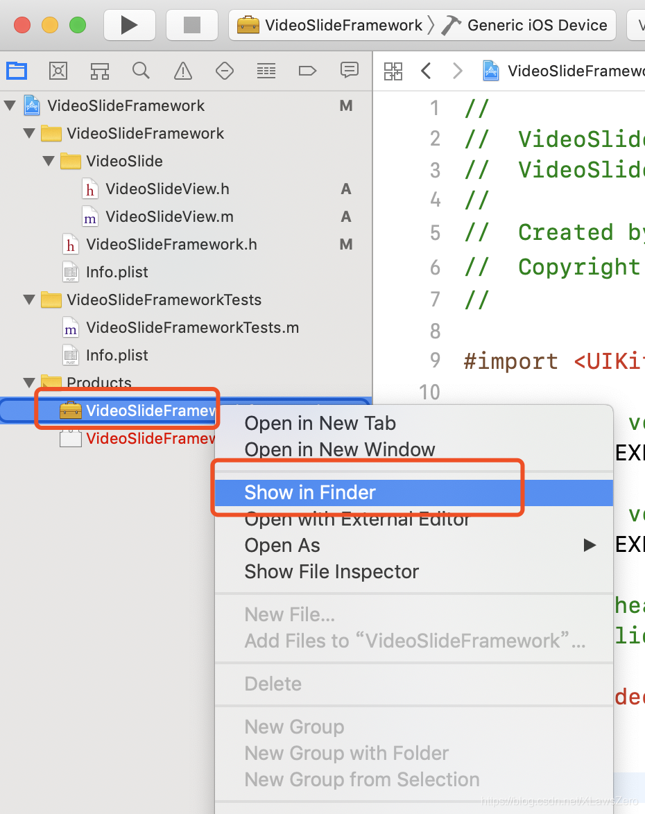
Task: Open the Project navigator folder icon
Action: tap(17, 71)
